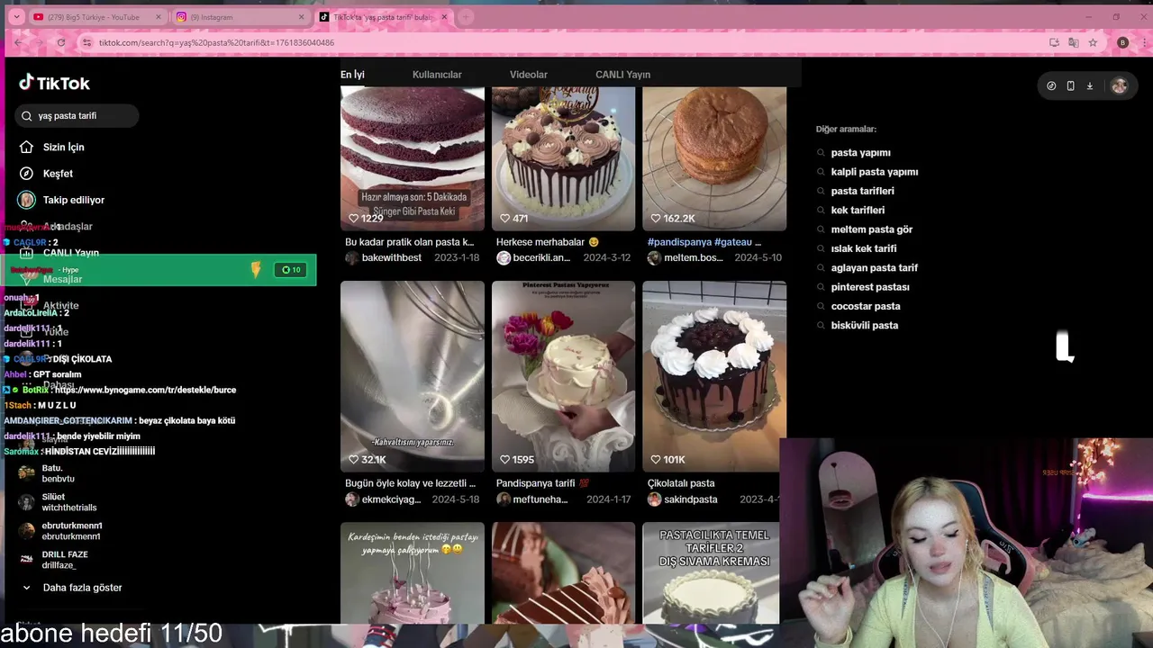Switch to the Instagram browser tab
Image resolution: width=1153 pixels, height=648 pixels.
(239, 17)
